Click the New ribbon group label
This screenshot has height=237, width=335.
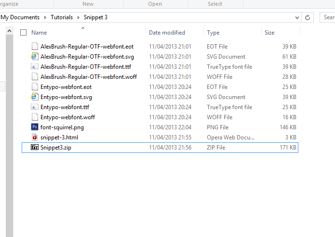tap(88, 4)
